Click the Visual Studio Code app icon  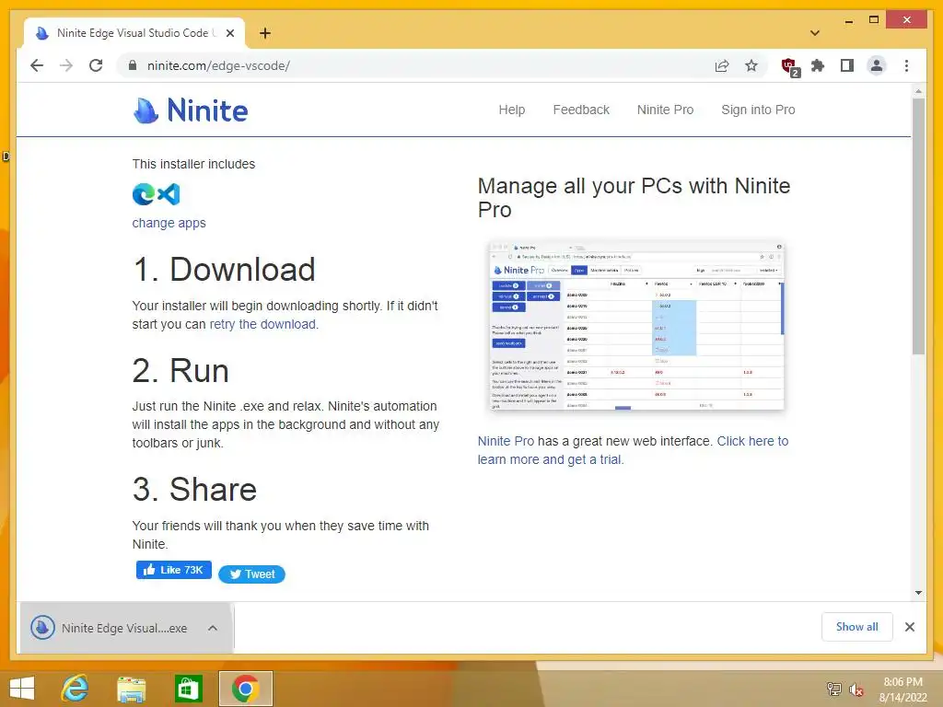point(169,194)
